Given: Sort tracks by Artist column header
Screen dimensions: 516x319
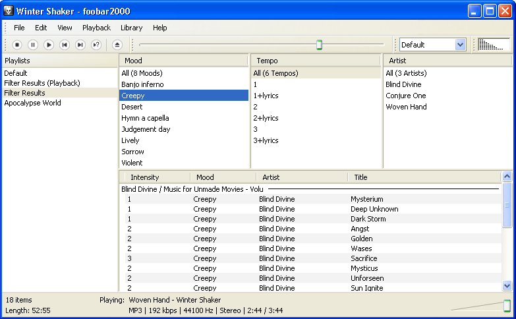Looking at the screenshot, I should [x=302, y=177].
